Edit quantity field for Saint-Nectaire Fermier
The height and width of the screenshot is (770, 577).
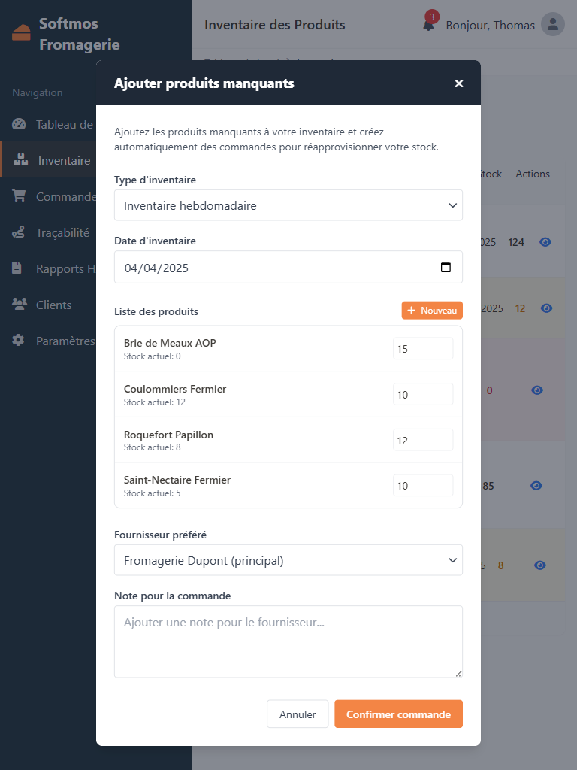[x=423, y=486]
